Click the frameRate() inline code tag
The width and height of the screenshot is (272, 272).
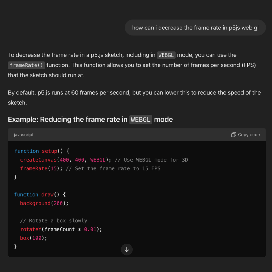(x=27, y=65)
